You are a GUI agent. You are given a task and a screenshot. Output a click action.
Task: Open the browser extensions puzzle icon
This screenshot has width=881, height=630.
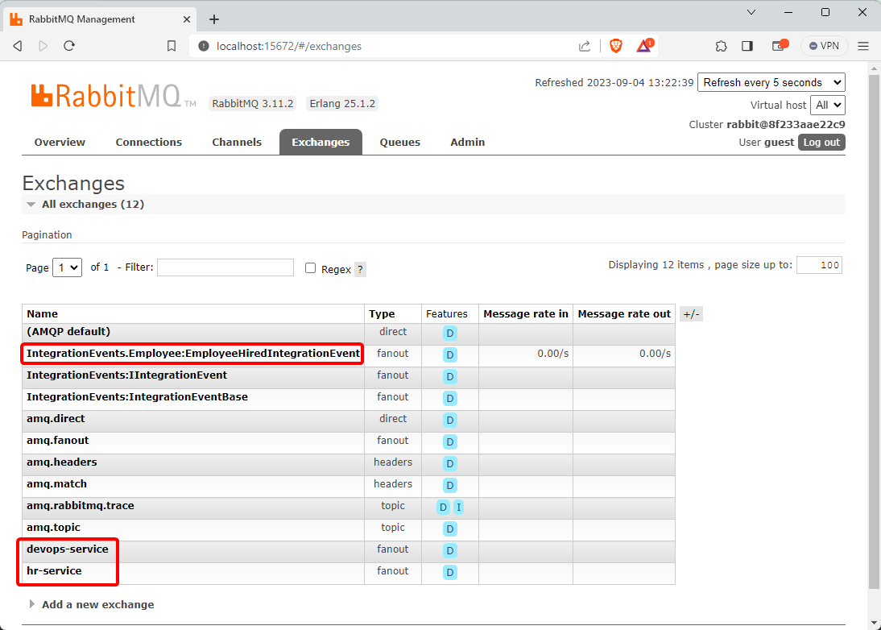click(x=721, y=46)
